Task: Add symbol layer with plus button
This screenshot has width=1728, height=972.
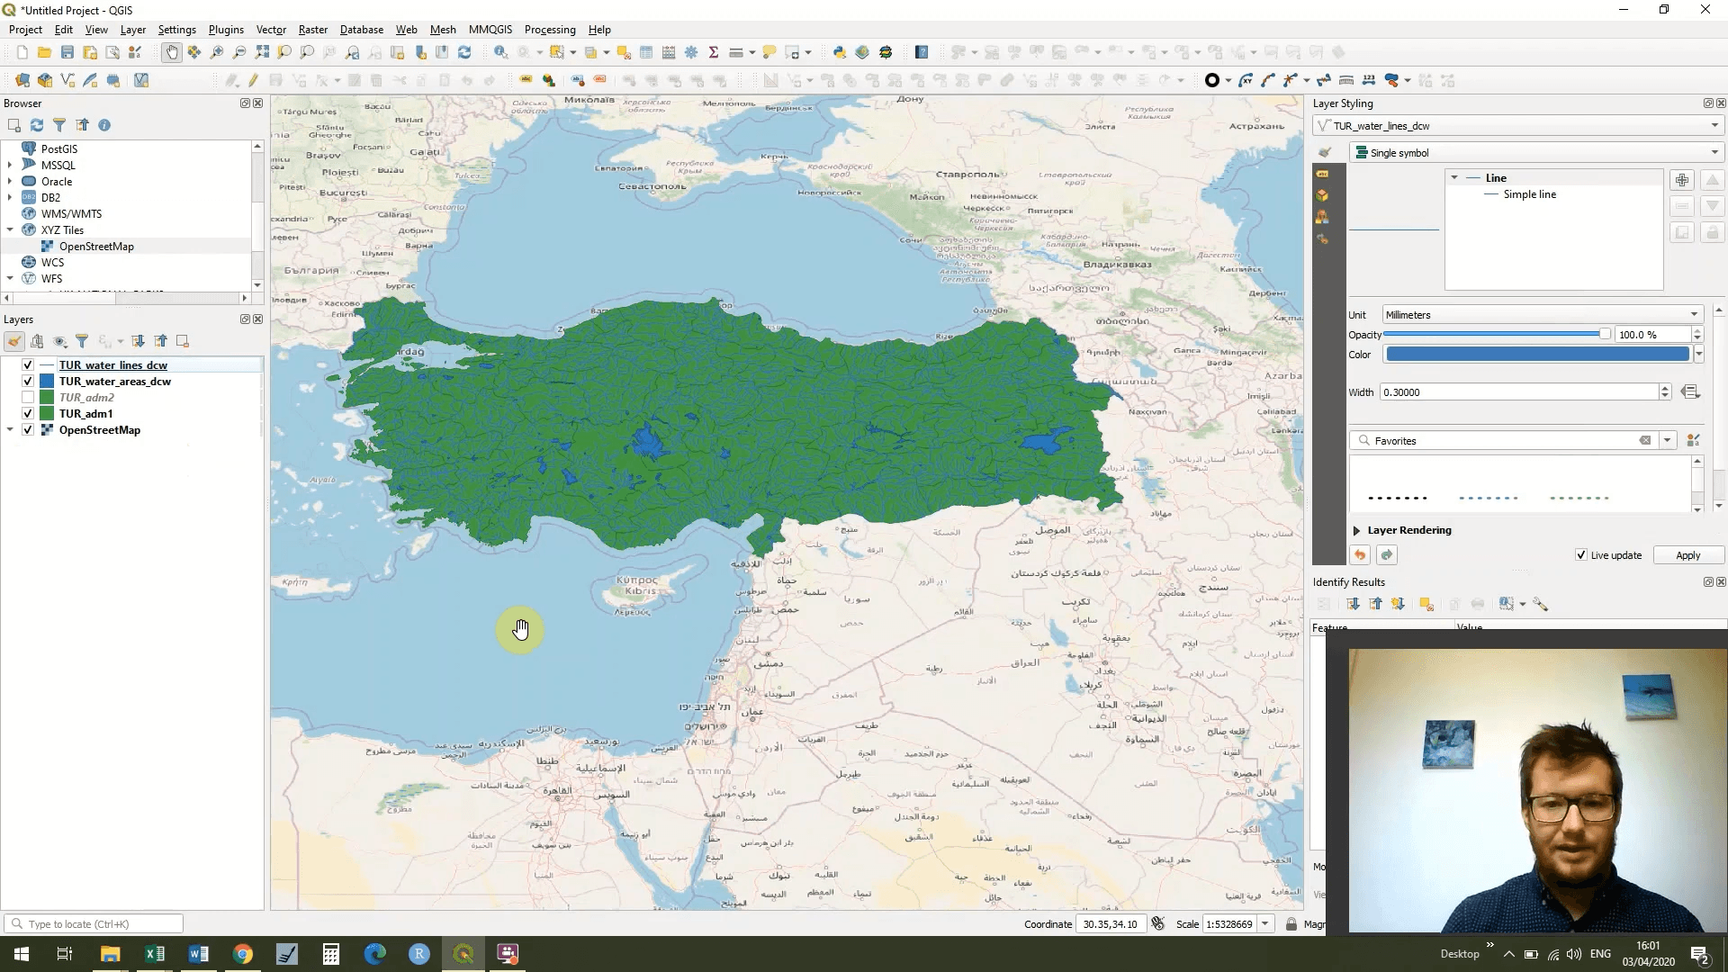Action: pos(1681,180)
